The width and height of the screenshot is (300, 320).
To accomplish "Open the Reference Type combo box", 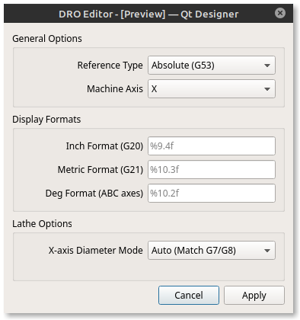I will pyautogui.click(x=212, y=66).
